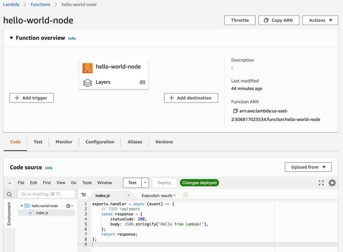Image resolution: width=343 pixels, height=252 pixels.
Task: Click the Test button in editor toolbar
Action: click(132, 183)
